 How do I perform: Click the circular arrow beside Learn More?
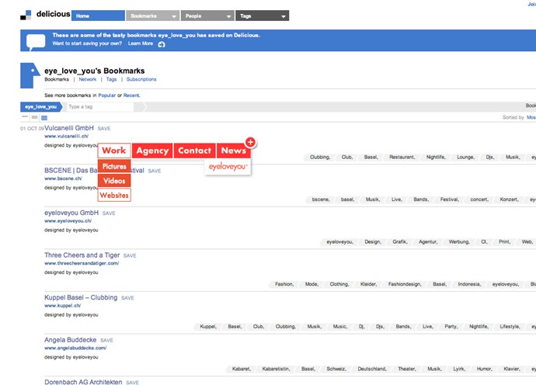click(162, 44)
